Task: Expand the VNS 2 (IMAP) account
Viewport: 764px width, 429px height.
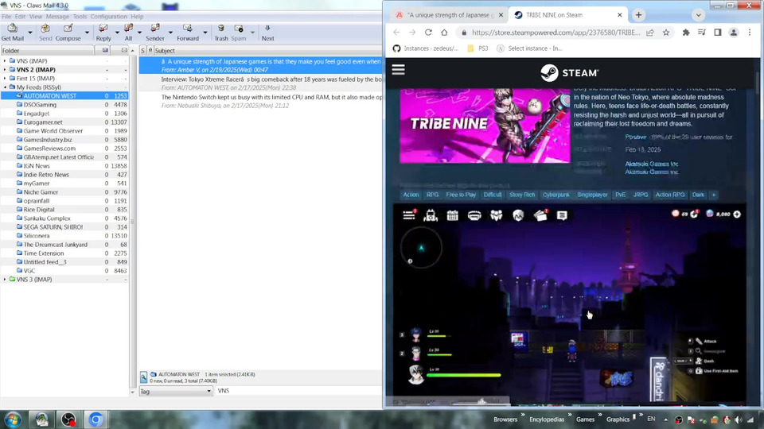Action: click(5, 70)
